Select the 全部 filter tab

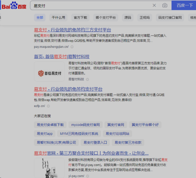[40, 17]
